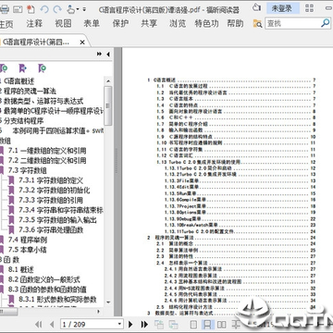Click the magnifier search icon

coord(326,23)
